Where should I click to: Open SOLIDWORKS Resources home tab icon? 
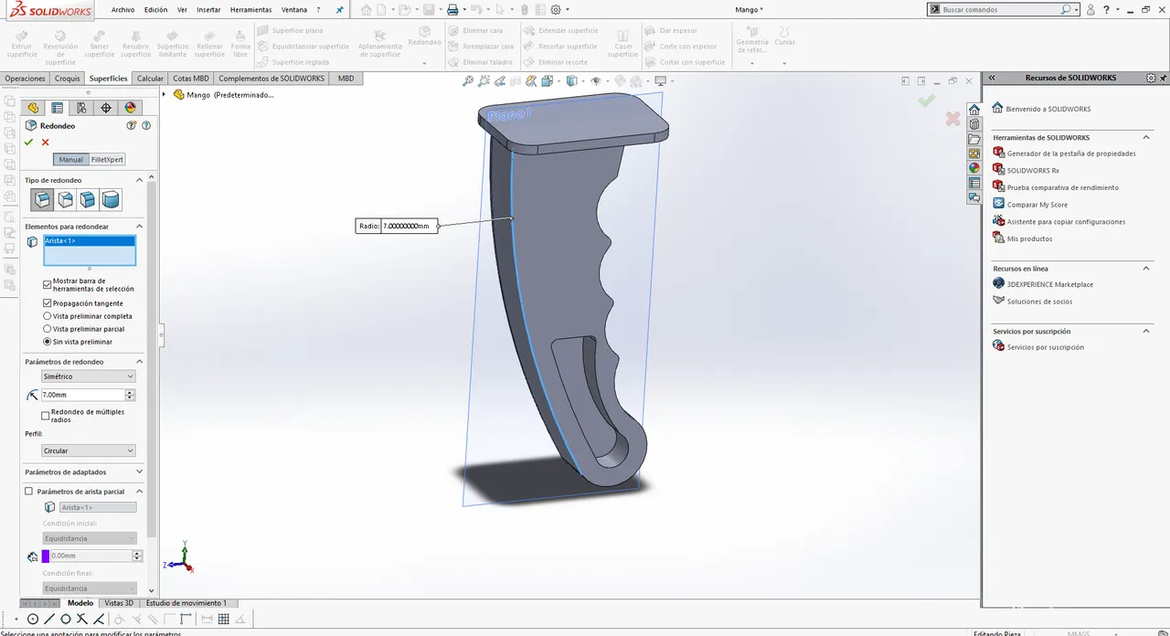click(x=974, y=109)
